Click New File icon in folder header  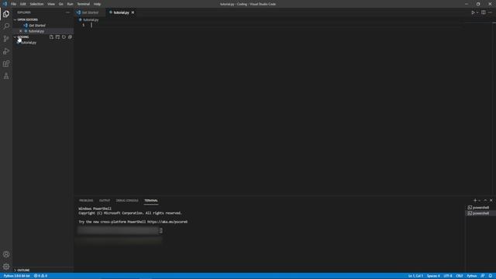(x=51, y=37)
